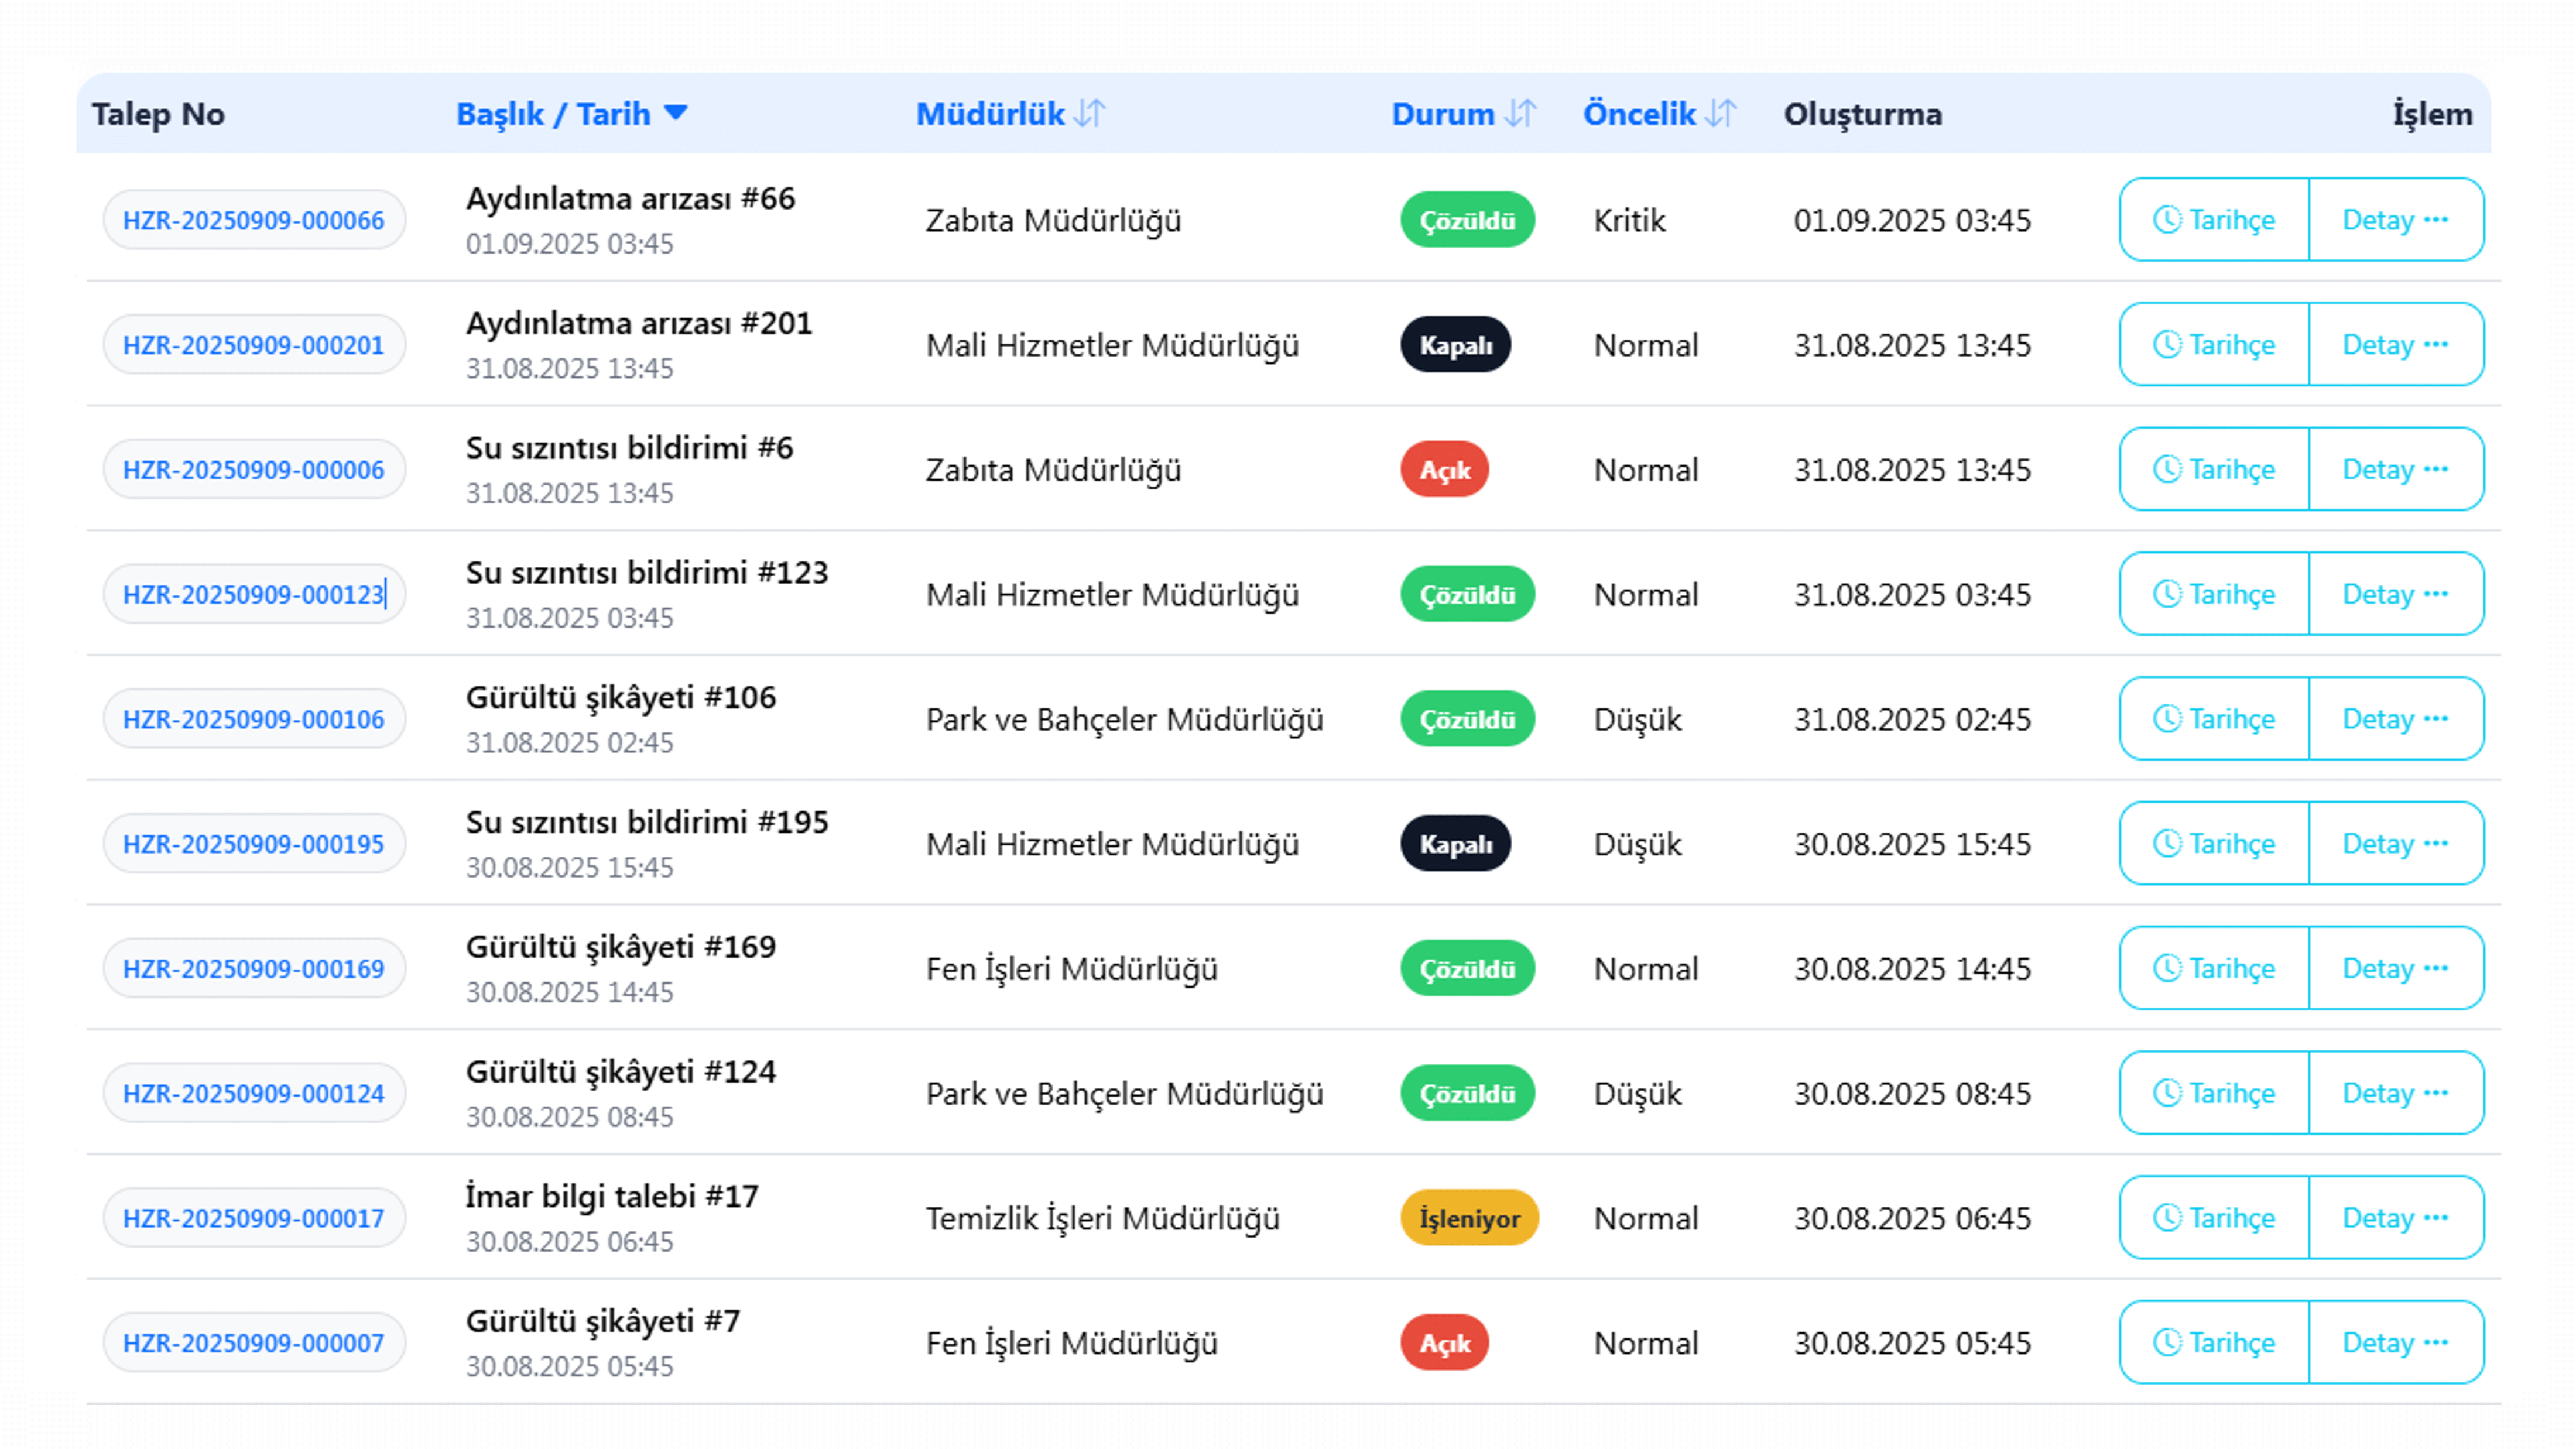Screen dimensions: 2576x1449
Task: Click Kapalı status badge for Aydınlatma arızası #201
Action: click(1455, 345)
